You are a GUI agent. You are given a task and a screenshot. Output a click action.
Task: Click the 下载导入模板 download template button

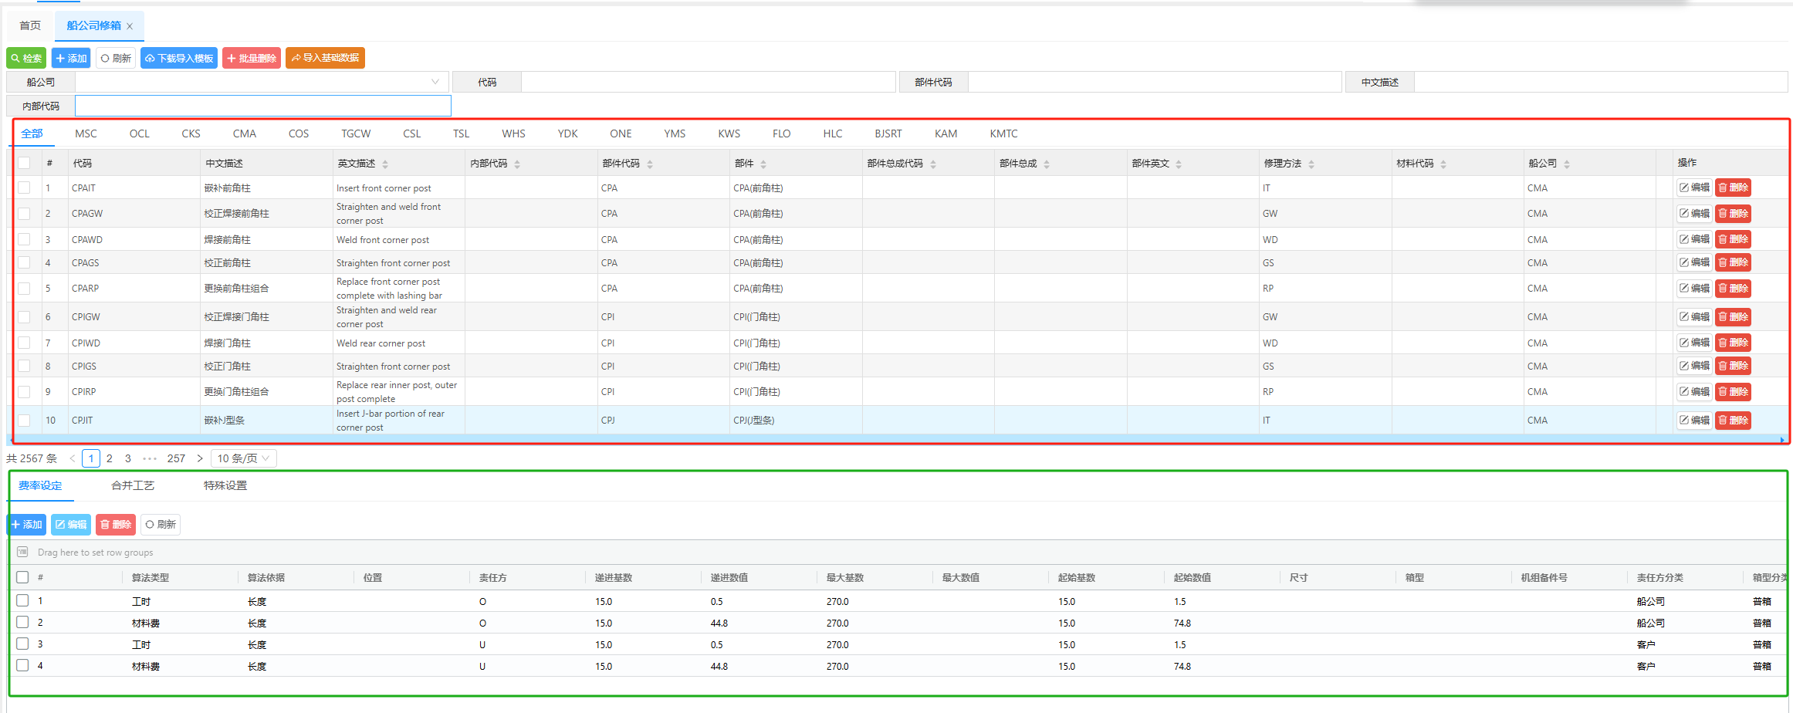(179, 59)
